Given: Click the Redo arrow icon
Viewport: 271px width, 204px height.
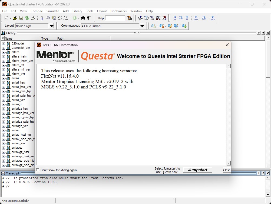Looking at the screenshot, I should pos(66,18).
